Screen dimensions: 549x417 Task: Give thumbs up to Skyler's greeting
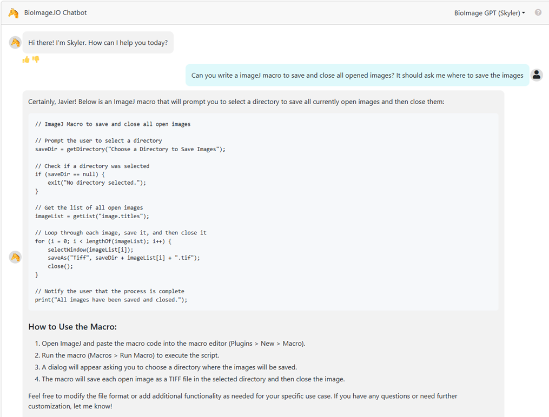click(25, 59)
